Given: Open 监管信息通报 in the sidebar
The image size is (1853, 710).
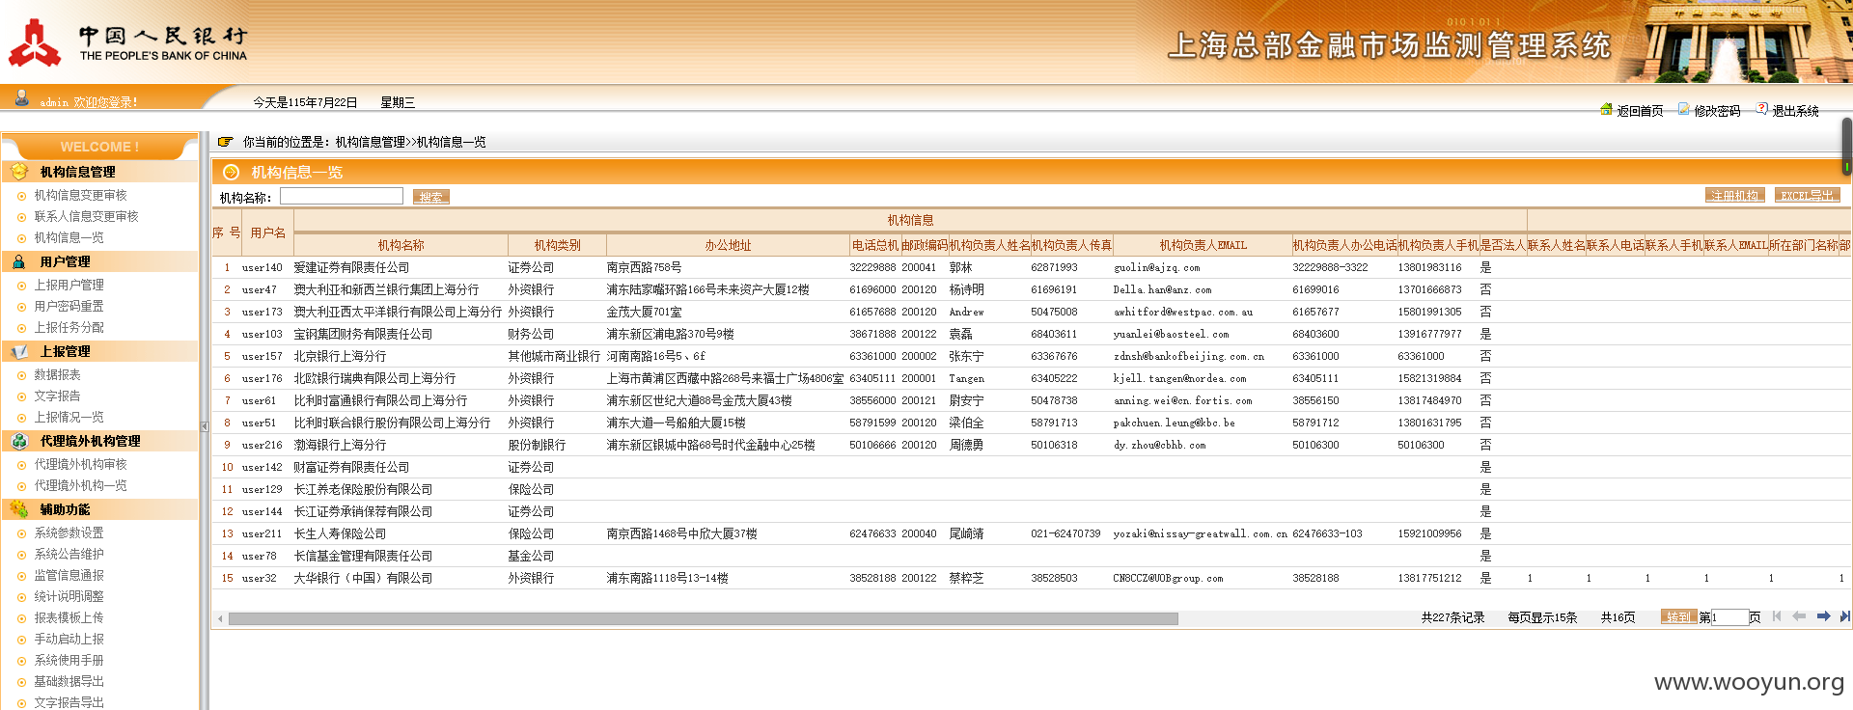Looking at the screenshot, I should [69, 575].
